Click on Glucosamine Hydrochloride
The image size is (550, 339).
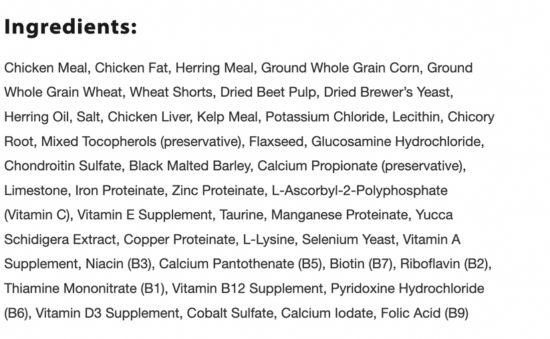(396, 141)
